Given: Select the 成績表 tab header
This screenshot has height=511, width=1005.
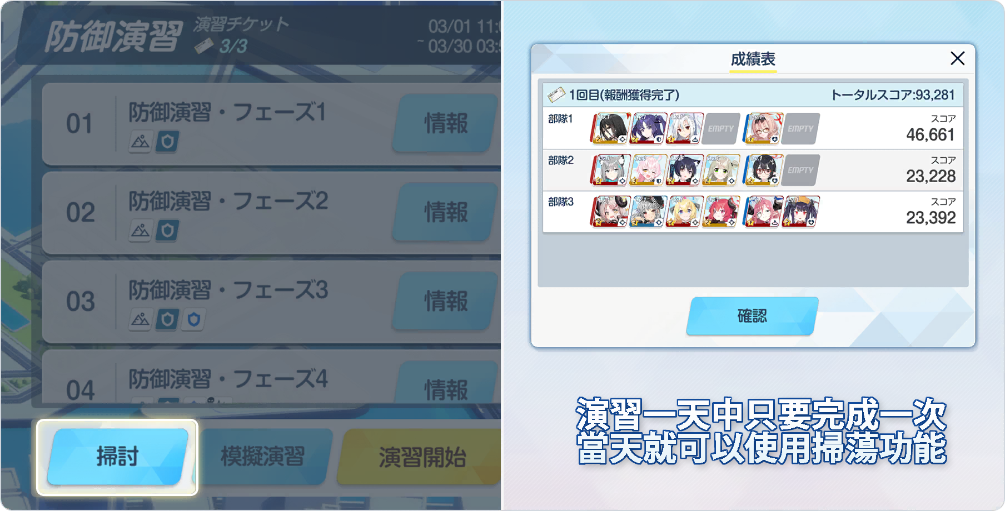Looking at the screenshot, I should pyautogui.click(x=753, y=59).
